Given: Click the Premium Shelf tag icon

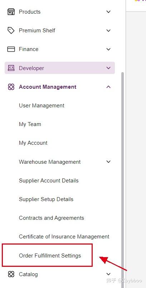Looking at the screenshot, I should (x=11, y=31).
